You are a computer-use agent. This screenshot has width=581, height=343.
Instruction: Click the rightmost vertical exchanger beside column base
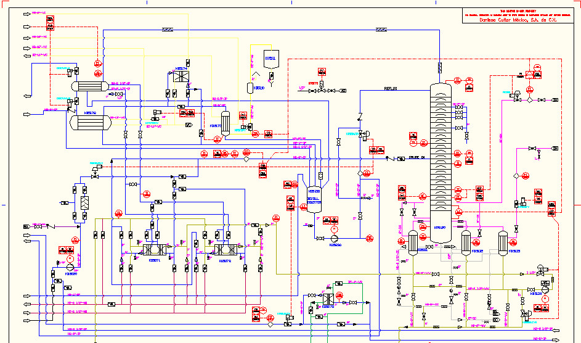(x=503, y=243)
